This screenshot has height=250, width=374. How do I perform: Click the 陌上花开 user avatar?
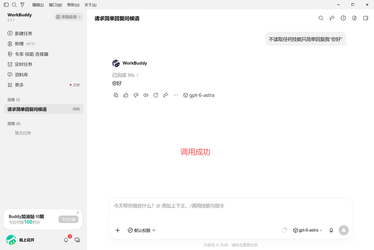(11, 240)
